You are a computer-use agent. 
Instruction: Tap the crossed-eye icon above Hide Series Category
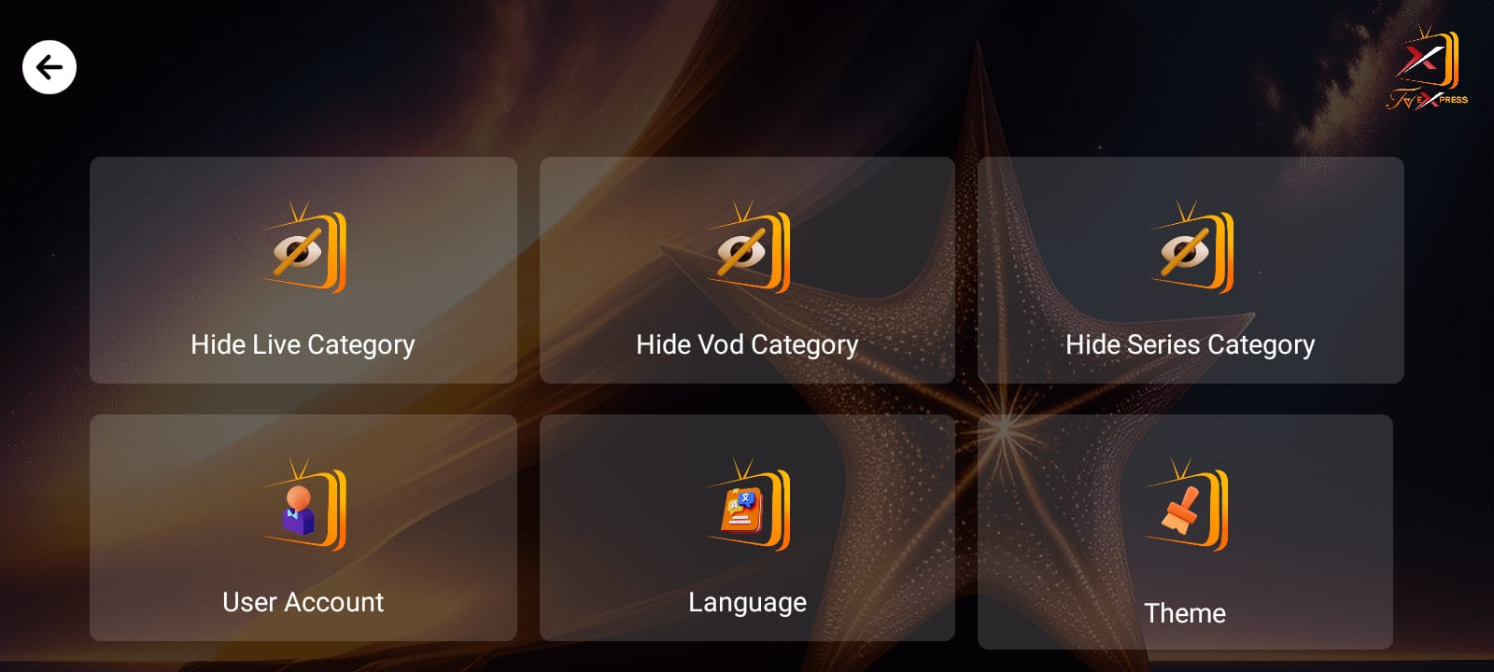click(x=1191, y=247)
